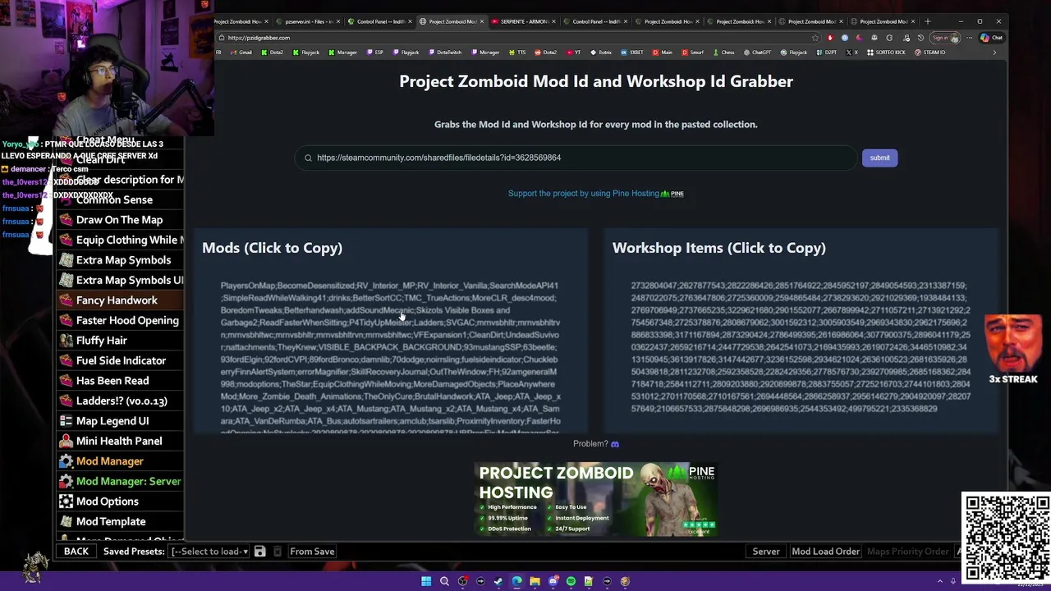Screen dimensions: 1051x591
Task: Open the Discord icon next to Problem?
Action: [x=615, y=444]
